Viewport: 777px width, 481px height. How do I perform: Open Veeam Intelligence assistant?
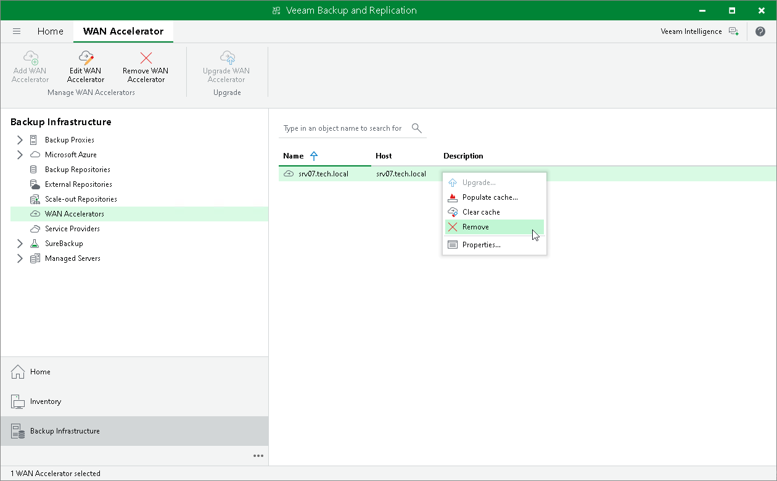click(x=700, y=31)
